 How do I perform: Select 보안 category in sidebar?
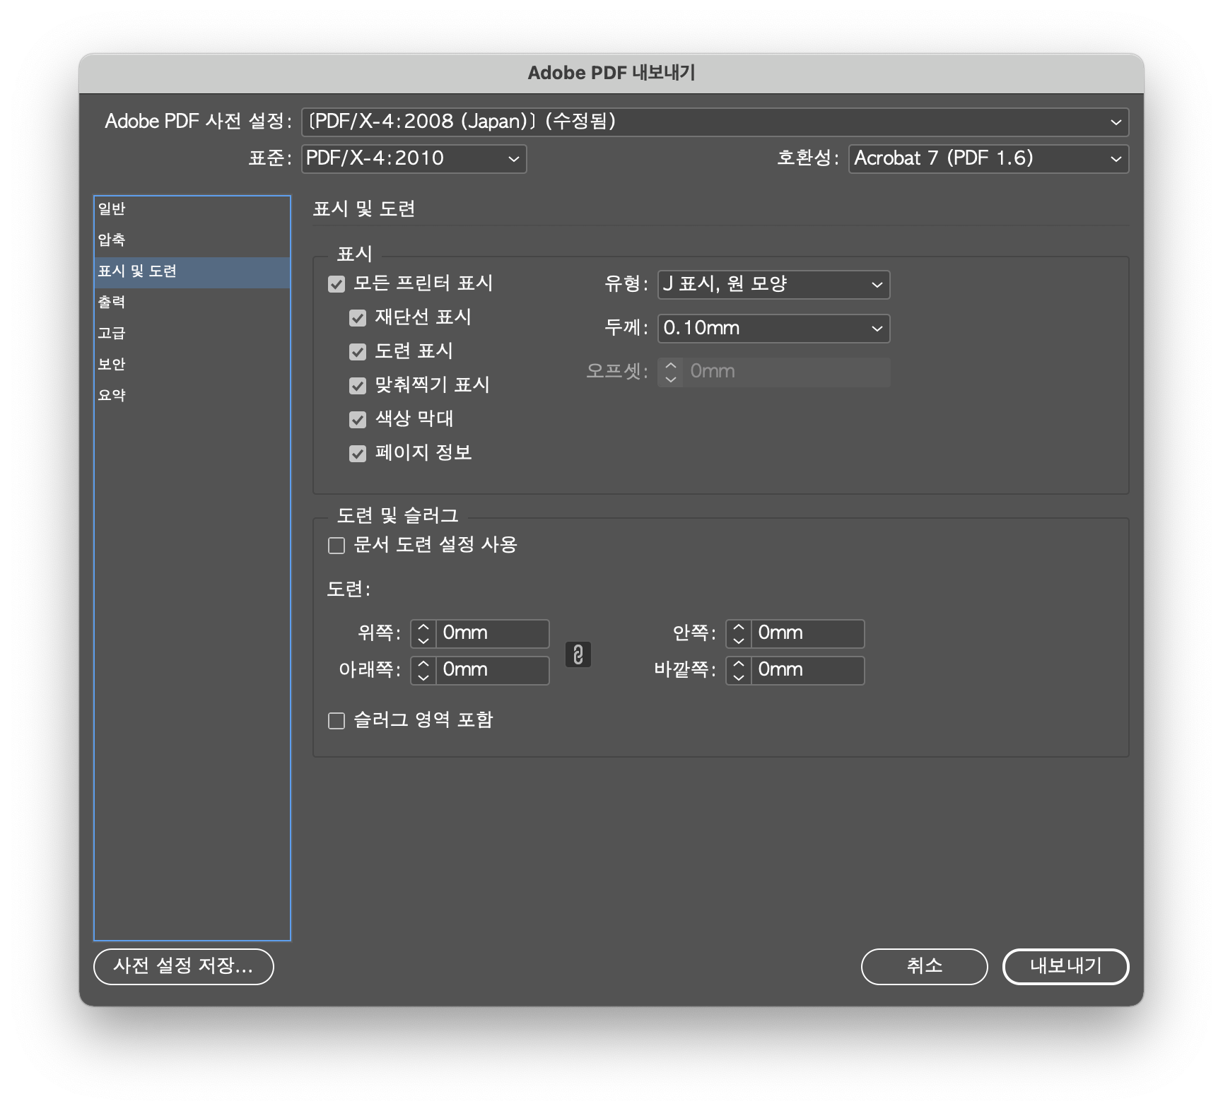(192, 365)
